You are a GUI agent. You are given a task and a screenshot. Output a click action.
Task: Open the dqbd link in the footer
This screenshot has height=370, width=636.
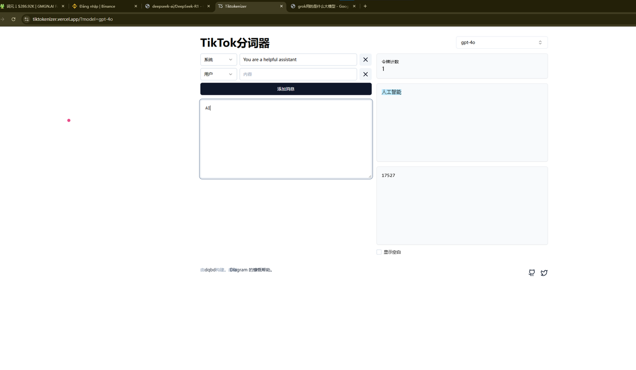(x=209, y=269)
